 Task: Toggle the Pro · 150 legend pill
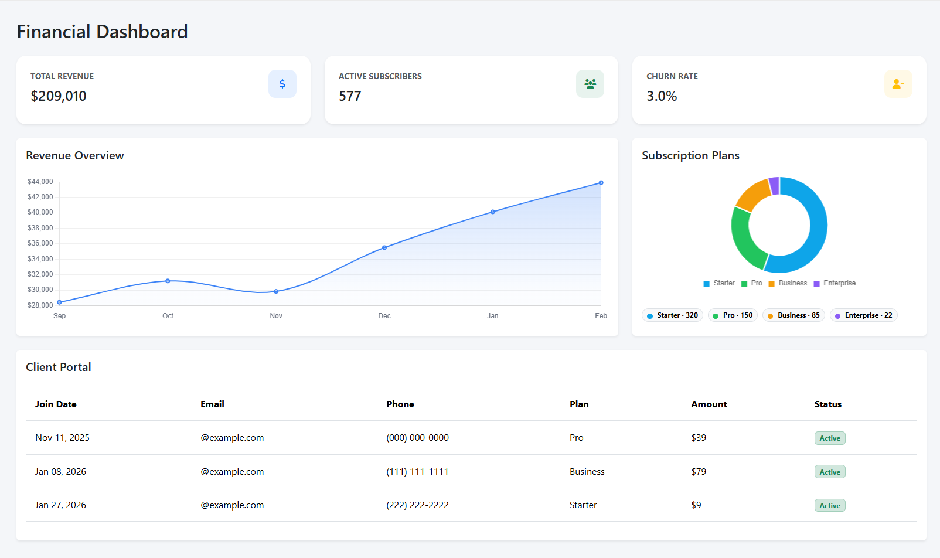(733, 315)
